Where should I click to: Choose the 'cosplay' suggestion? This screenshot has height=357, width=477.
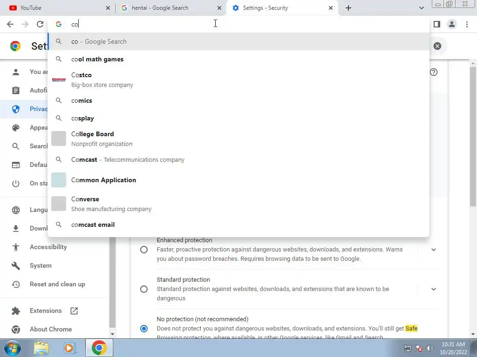pyautogui.click(x=238, y=118)
